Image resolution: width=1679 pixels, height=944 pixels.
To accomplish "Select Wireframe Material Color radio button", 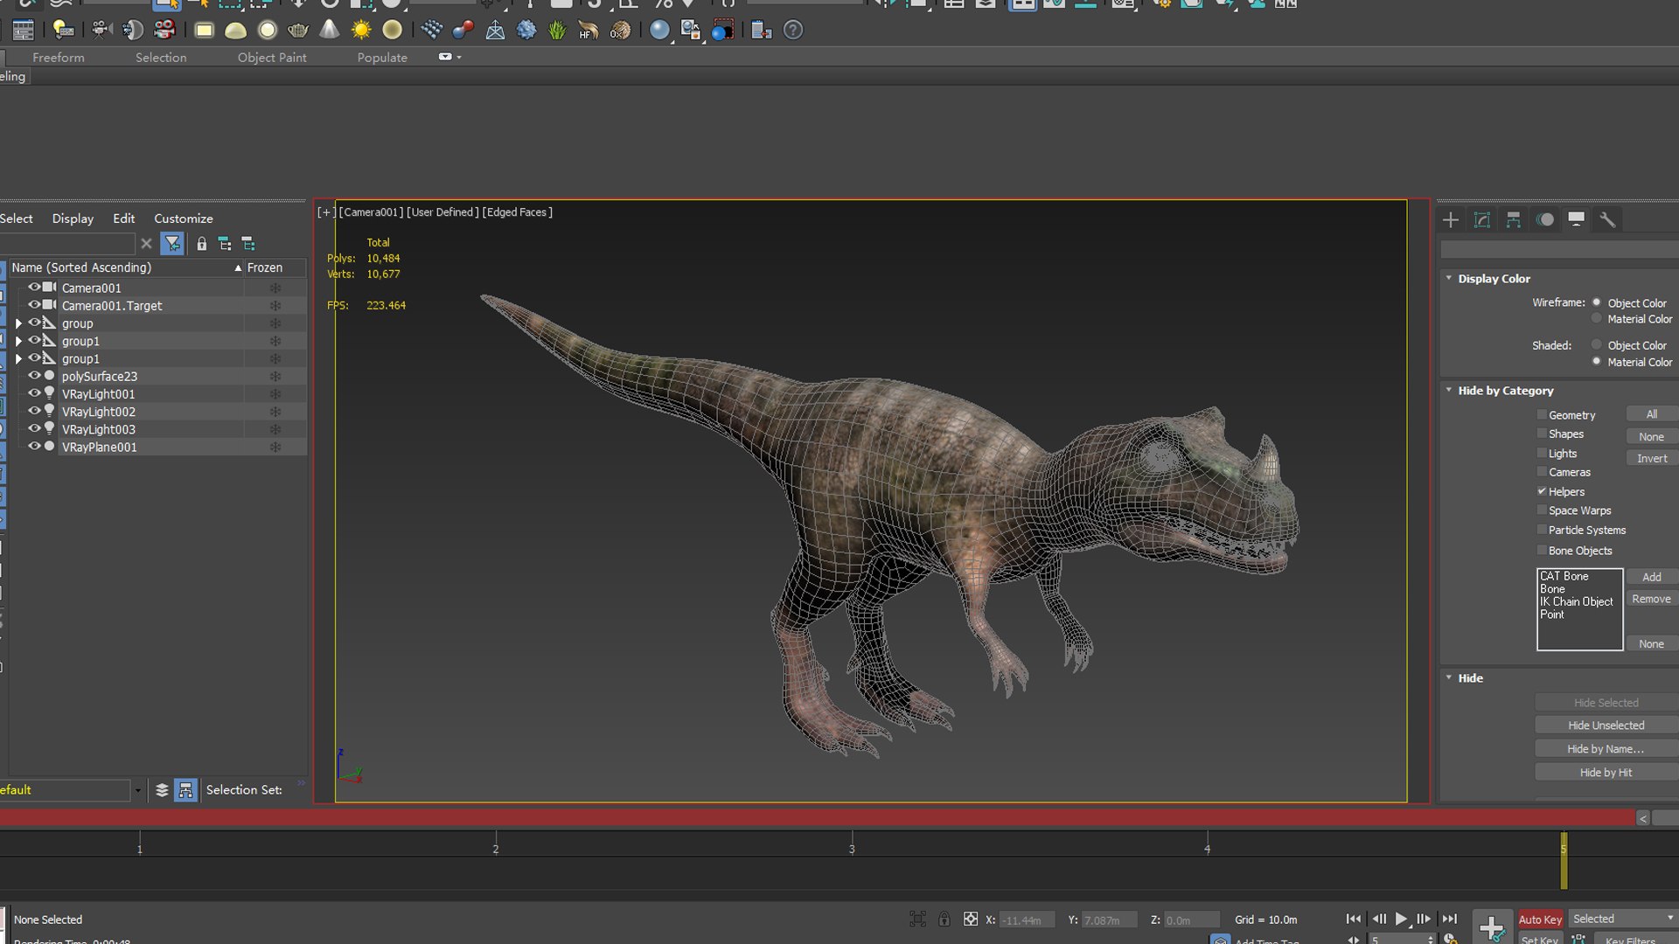I will (x=1596, y=319).
